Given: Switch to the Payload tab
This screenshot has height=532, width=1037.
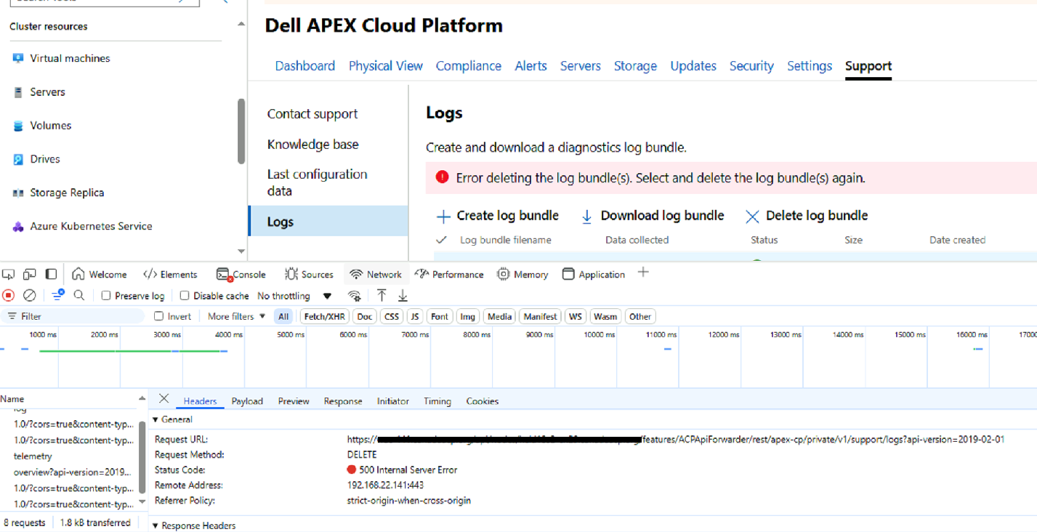Looking at the screenshot, I should click(247, 401).
